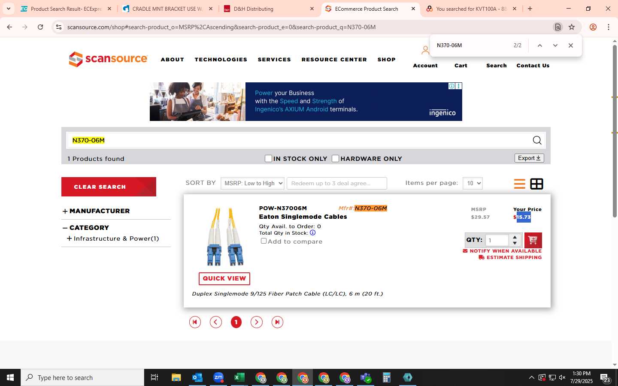Open the Account user icon
Viewport: 618px width, 386px height.
click(x=425, y=51)
